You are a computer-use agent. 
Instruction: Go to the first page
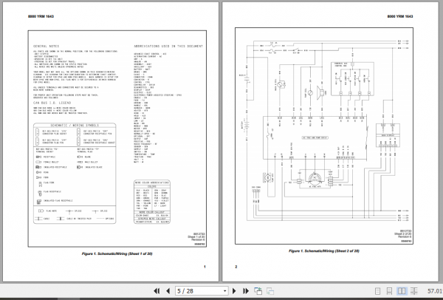157,291
